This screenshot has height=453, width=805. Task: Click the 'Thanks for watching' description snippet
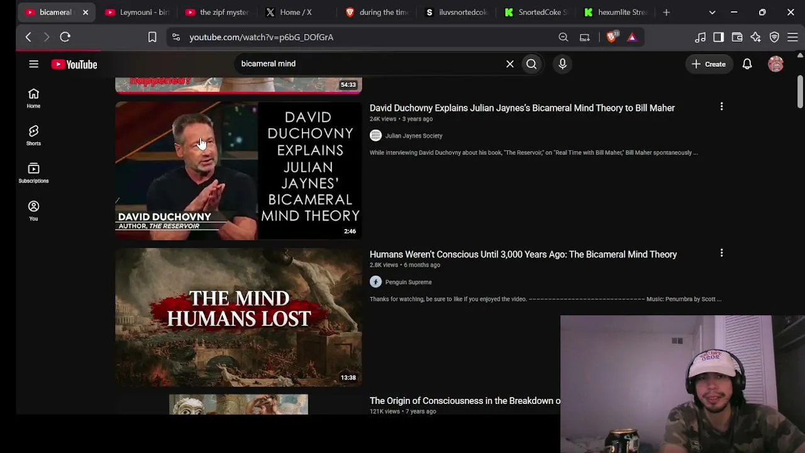pos(545,299)
